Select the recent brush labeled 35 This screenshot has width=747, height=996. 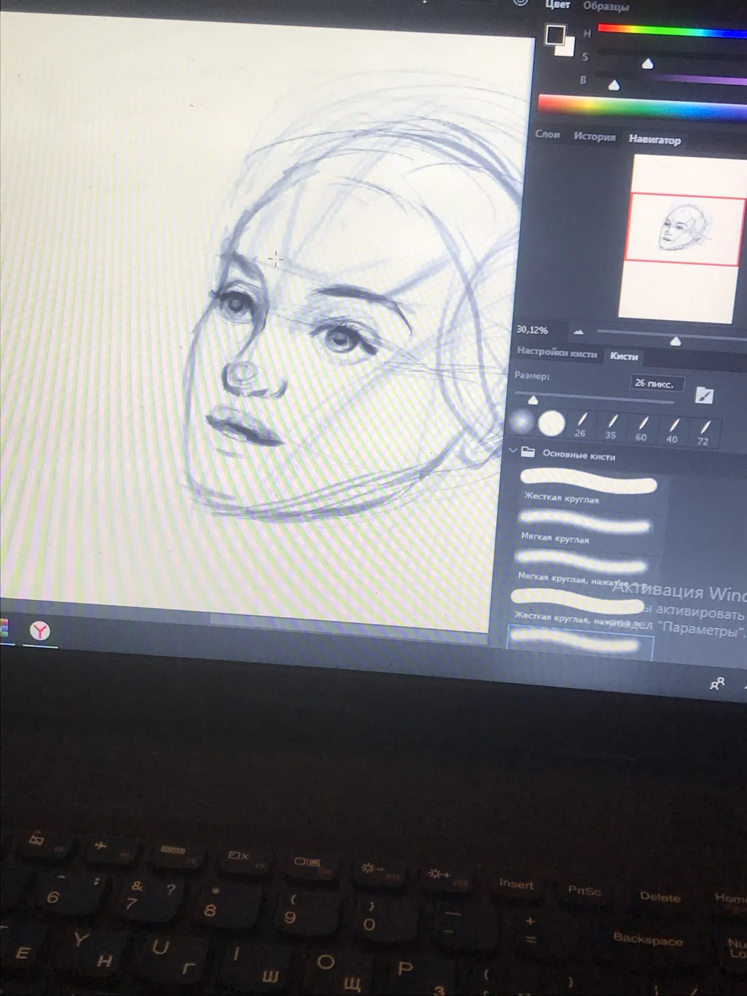[x=611, y=428]
